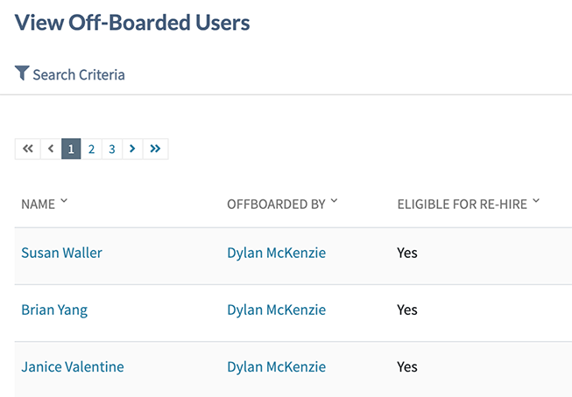The height and width of the screenshot is (397, 572).
Task: Sort by Offboarded By chevron
Action: point(335,203)
